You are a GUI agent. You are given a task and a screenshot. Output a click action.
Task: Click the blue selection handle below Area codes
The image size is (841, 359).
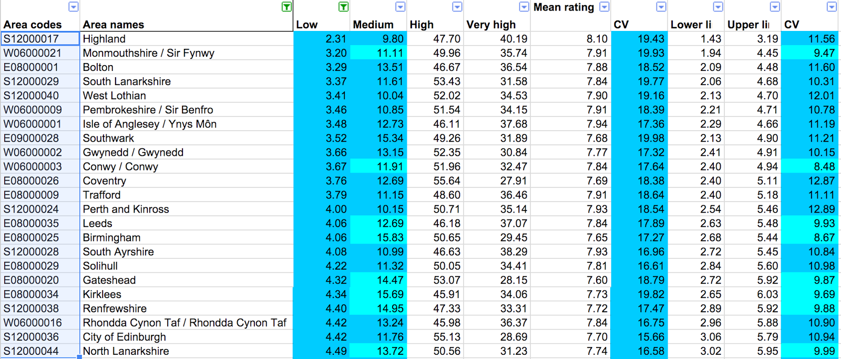click(79, 357)
